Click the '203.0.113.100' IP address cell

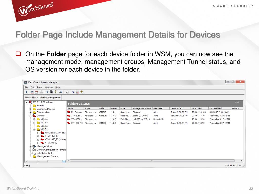199,112
